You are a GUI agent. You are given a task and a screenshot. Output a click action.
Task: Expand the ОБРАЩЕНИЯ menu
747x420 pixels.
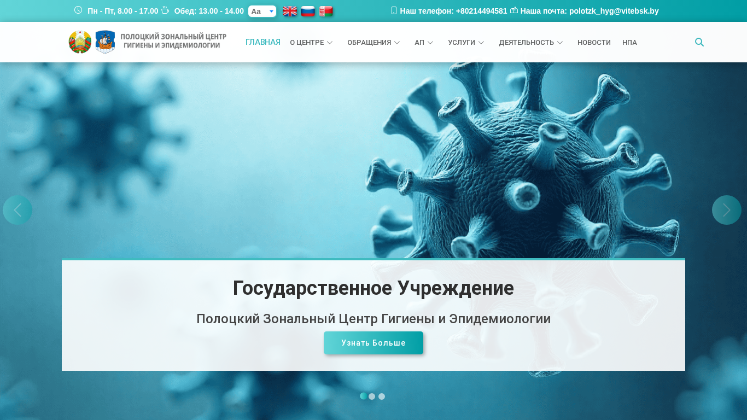373,43
